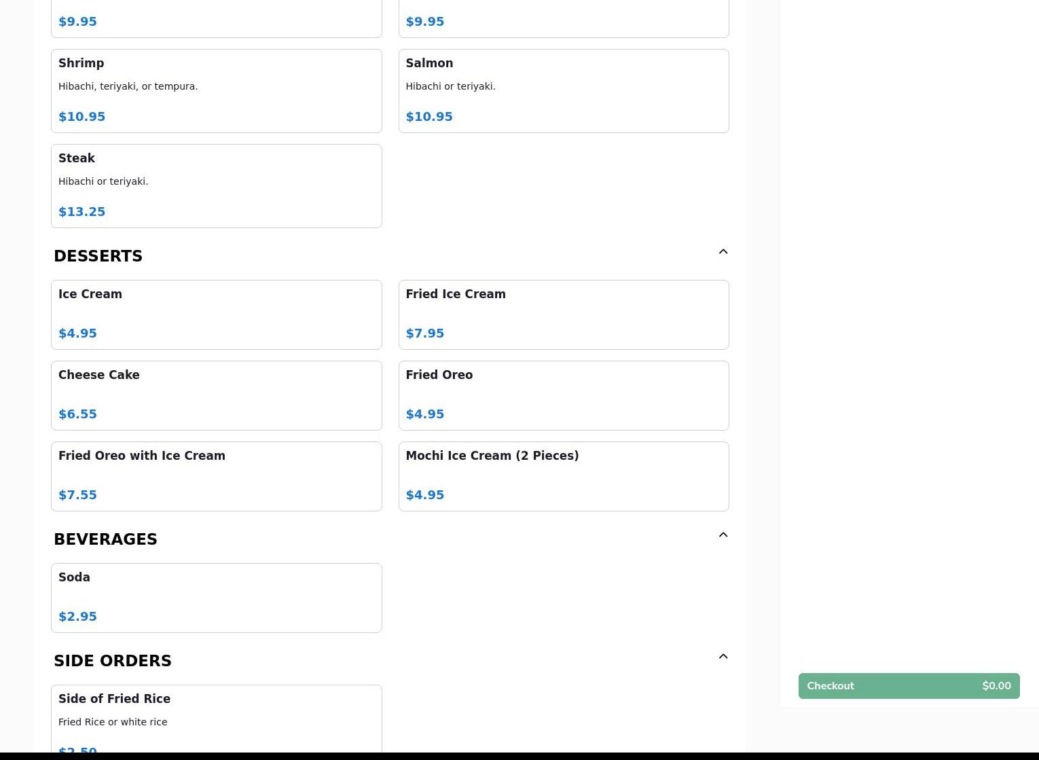Click the BEVERAGES section heading

point(105,539)
